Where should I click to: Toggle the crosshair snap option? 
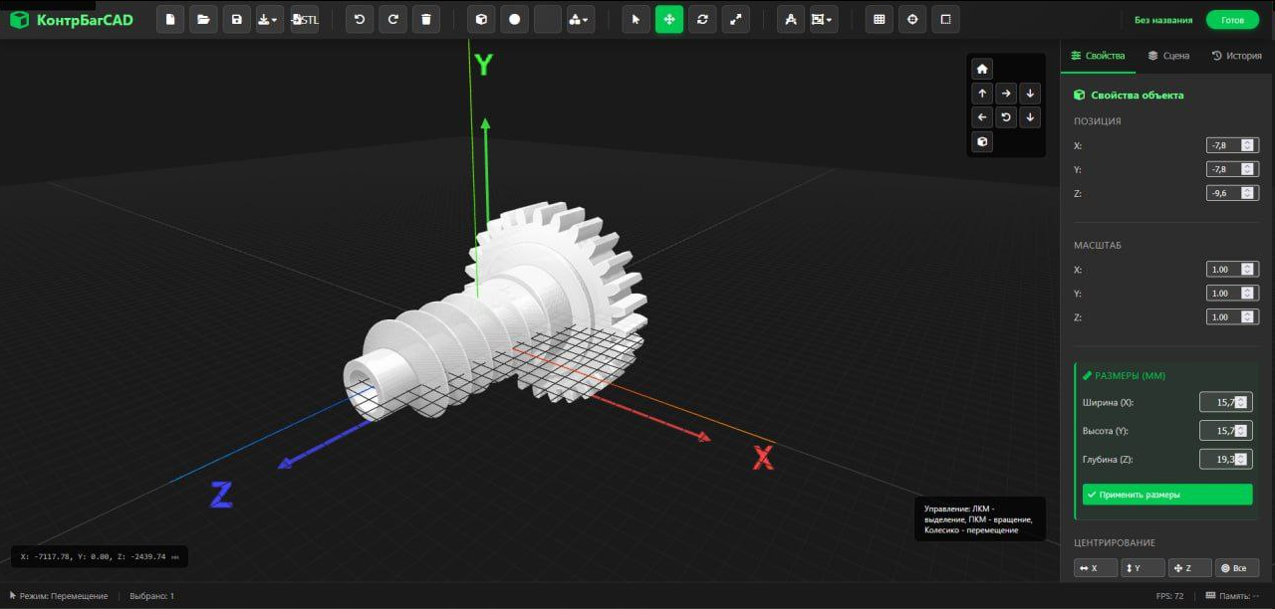pyautogui.click(x=911, y=19)
